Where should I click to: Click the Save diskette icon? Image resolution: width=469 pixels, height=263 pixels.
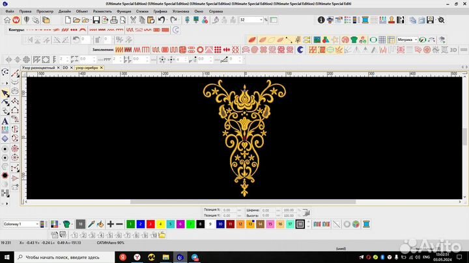(x=96, y=20)
